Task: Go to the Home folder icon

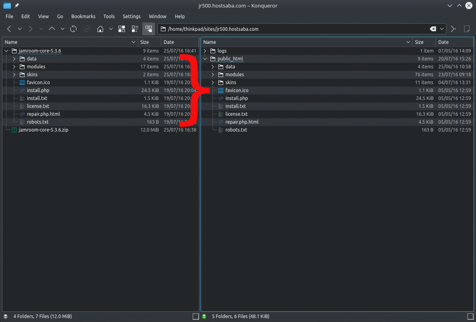Action: (x=100, y=29)
